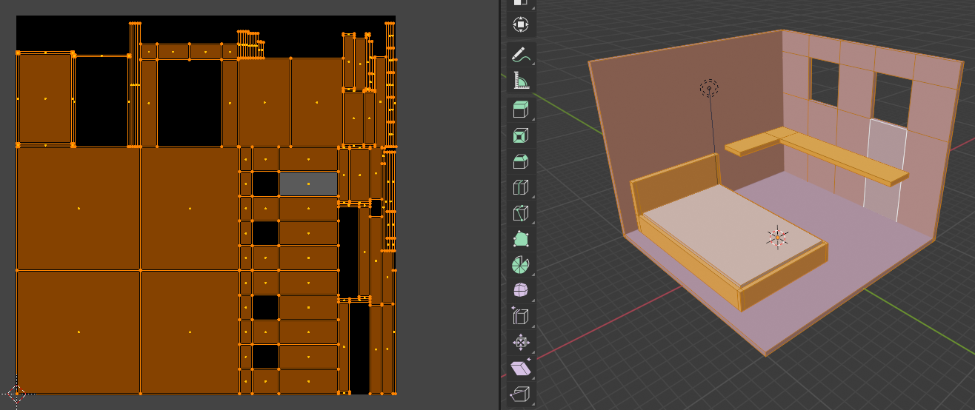975x410 pixels.
Task: Pick the Edge Slide tool
Action: pos(521,316)
